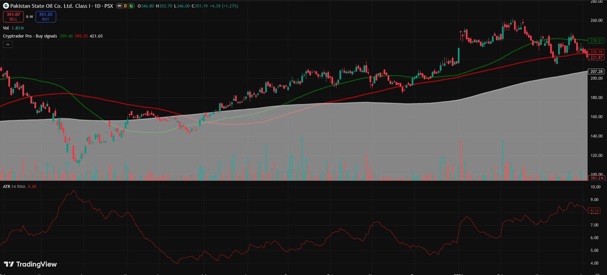Click the Pakistan crescent flag market status icon

point(131,6)
